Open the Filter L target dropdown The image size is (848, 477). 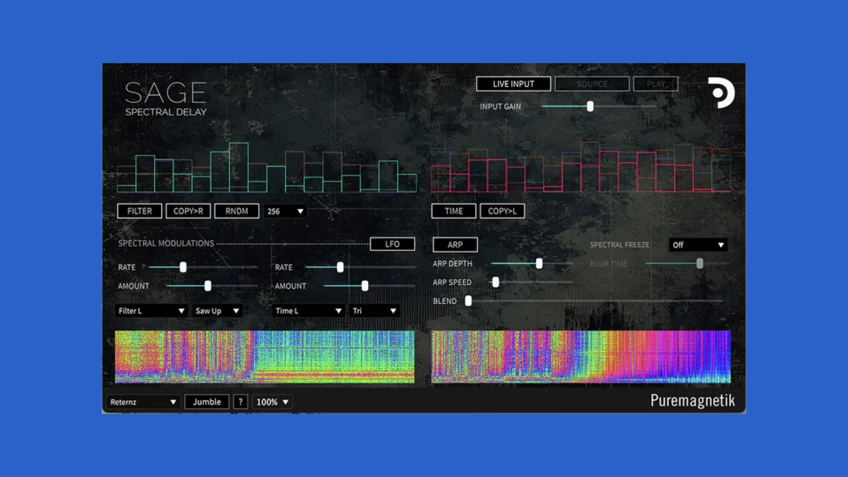click(x=151, y=311)
